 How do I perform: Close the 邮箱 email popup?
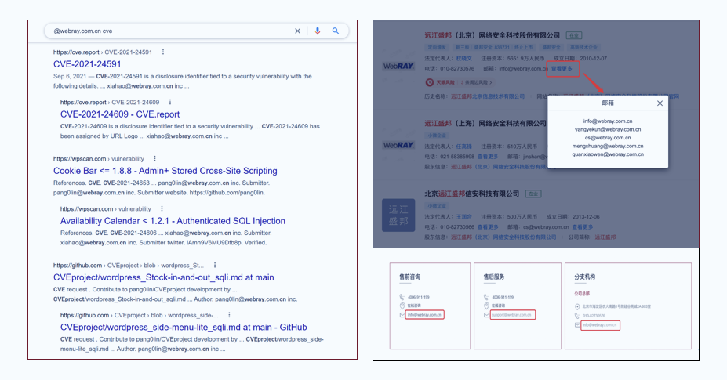coord(660,103)
